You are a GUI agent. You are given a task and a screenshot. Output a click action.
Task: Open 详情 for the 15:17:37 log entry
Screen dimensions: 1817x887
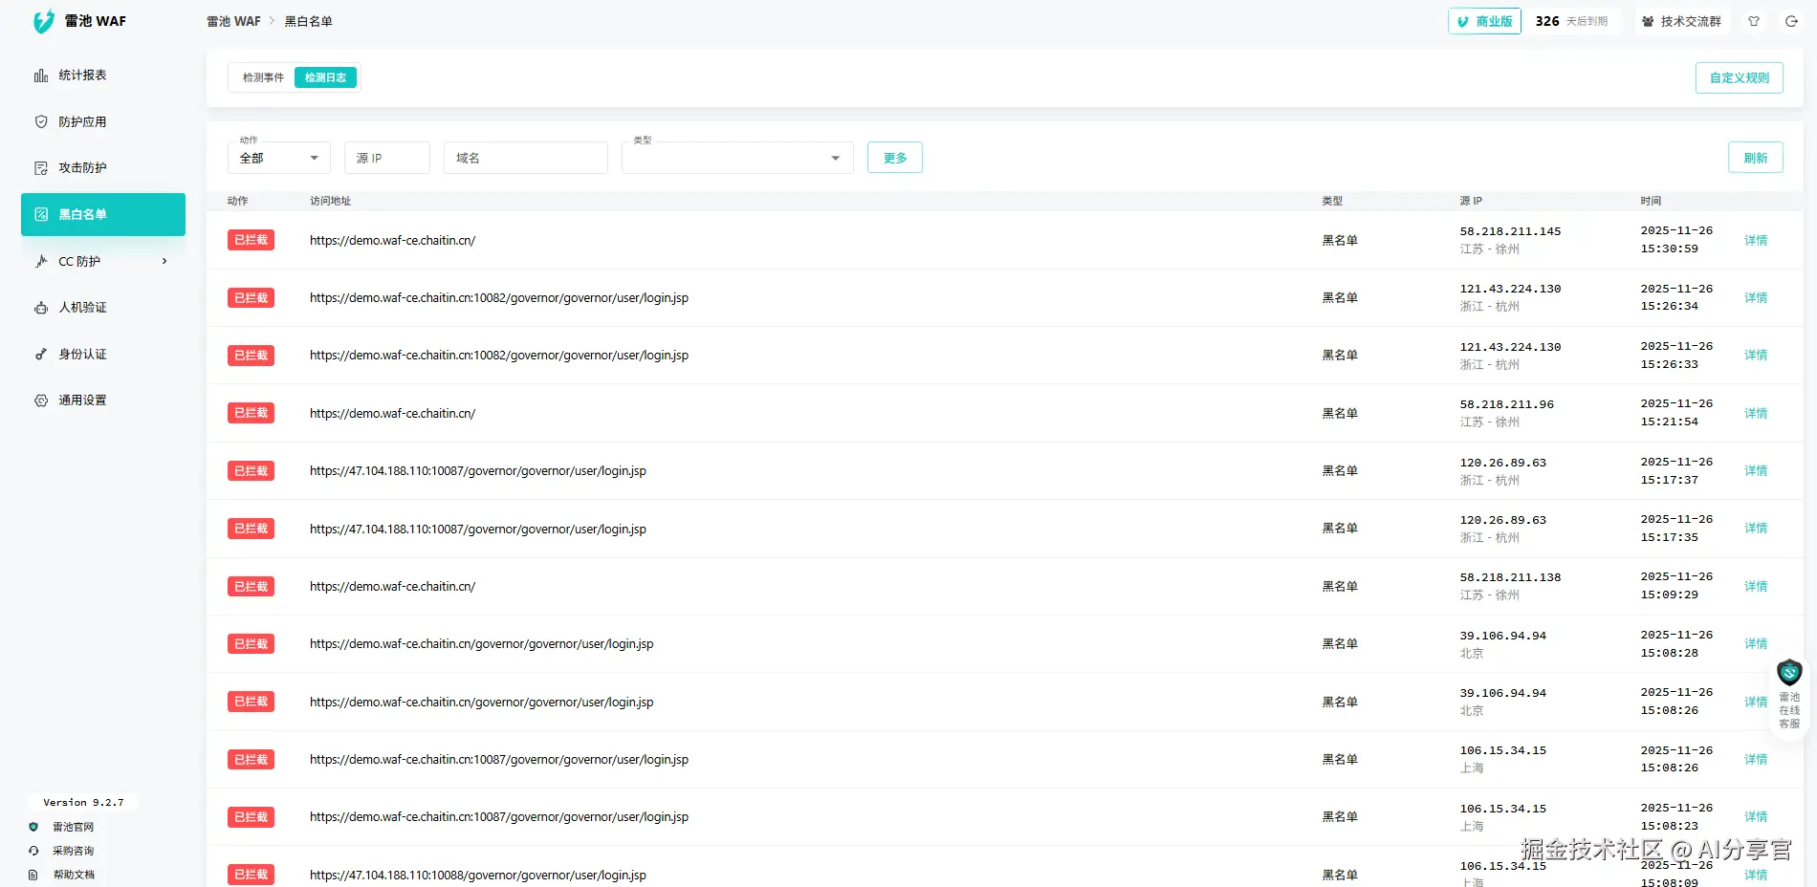(1756, 471)
